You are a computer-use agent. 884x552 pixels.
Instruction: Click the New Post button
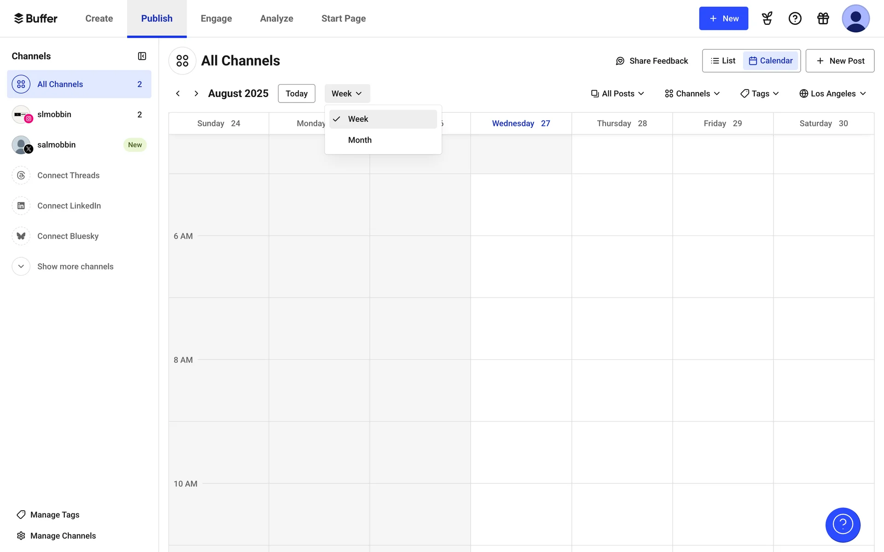click(840, 61)
